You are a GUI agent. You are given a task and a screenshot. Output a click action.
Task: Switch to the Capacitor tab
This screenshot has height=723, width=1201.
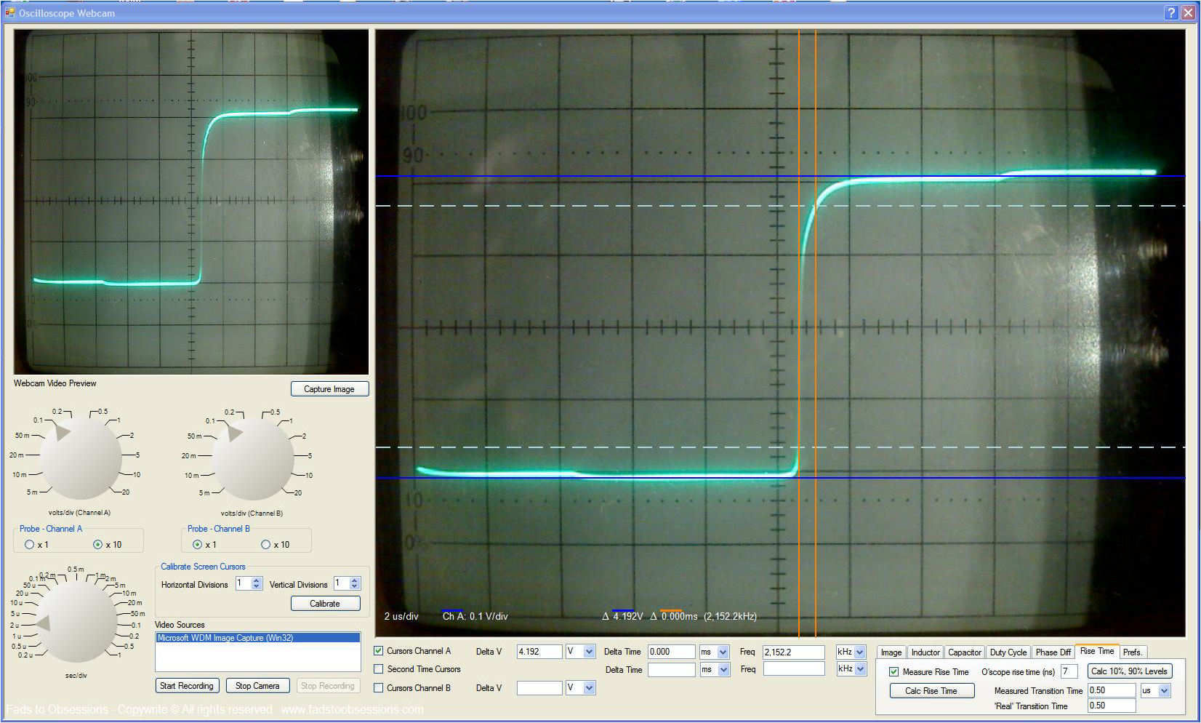(x=965, y=652)
